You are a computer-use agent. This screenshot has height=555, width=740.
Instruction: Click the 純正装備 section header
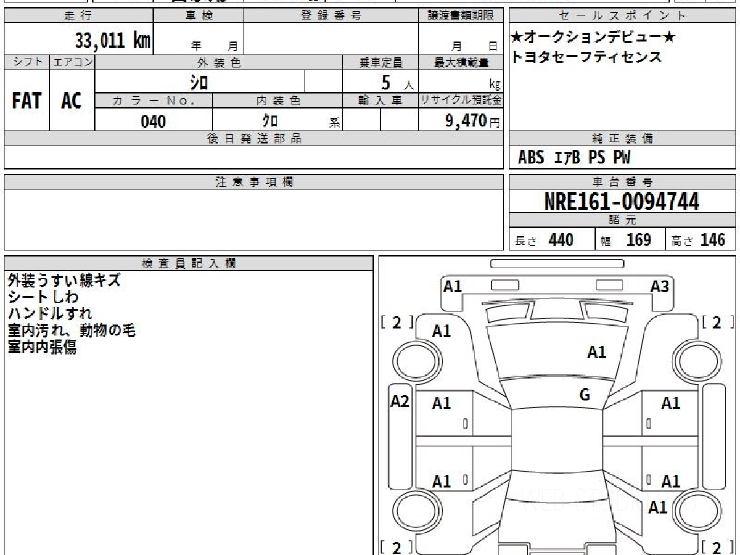pos(622,139)
